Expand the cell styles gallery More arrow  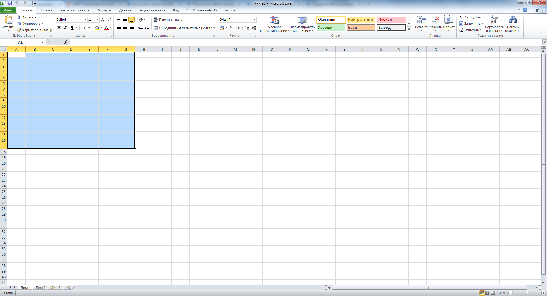tap(409, 29)
